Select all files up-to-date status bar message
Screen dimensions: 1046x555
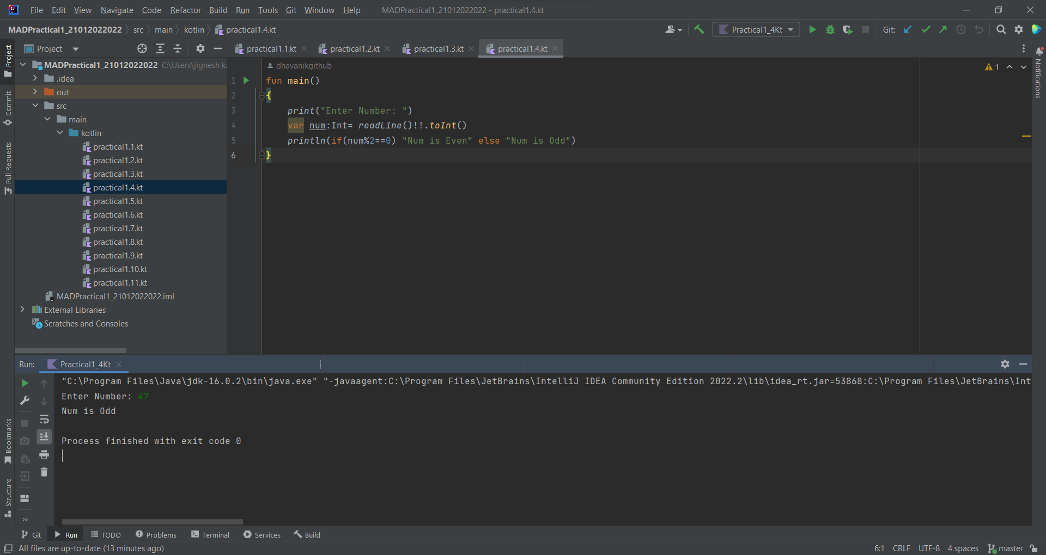point(92,548)
